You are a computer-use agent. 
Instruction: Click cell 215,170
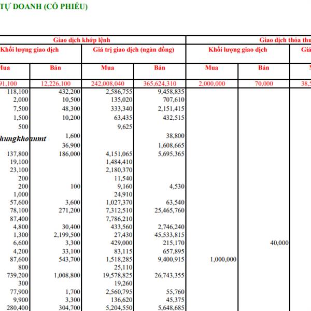pos(174,243)
